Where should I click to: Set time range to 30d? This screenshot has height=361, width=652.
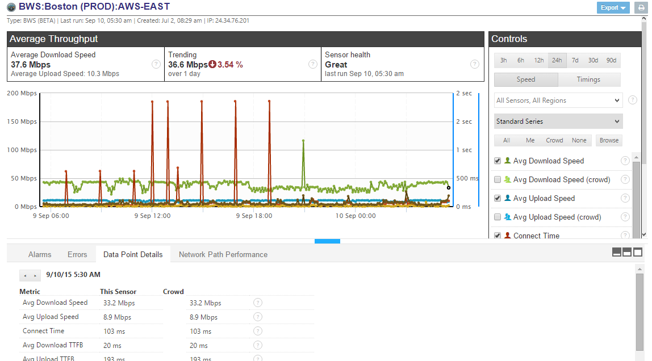click(x=593, y=60)
